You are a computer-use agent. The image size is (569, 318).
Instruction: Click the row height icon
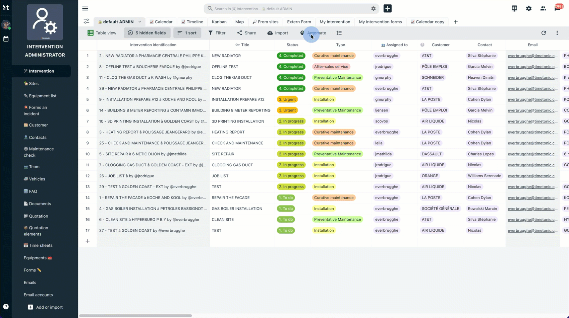click(x=339, y=33)
